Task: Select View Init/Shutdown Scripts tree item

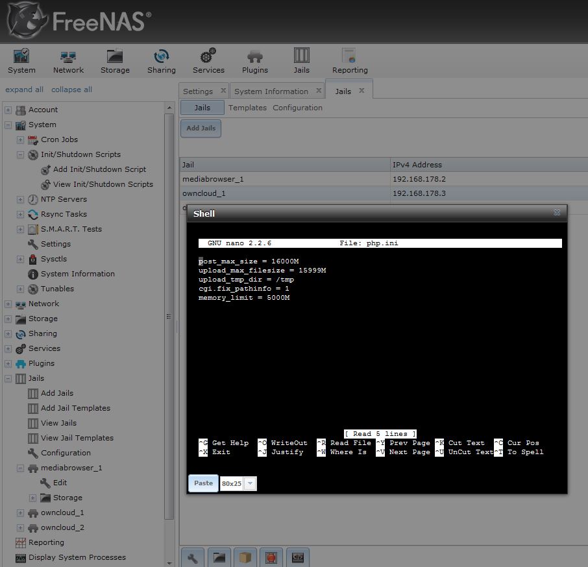Action: pyautogui.click(x=103, y=184)
